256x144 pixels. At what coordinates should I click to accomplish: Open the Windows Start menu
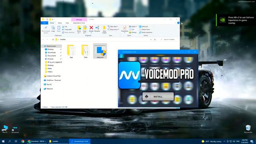(x=3, y=141)
